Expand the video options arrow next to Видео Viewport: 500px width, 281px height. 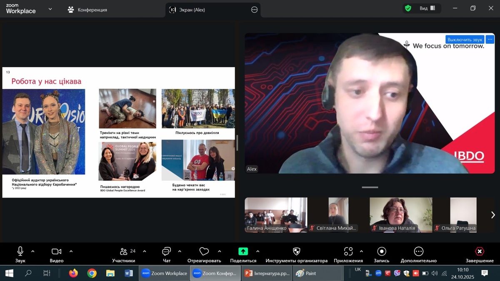71,251
